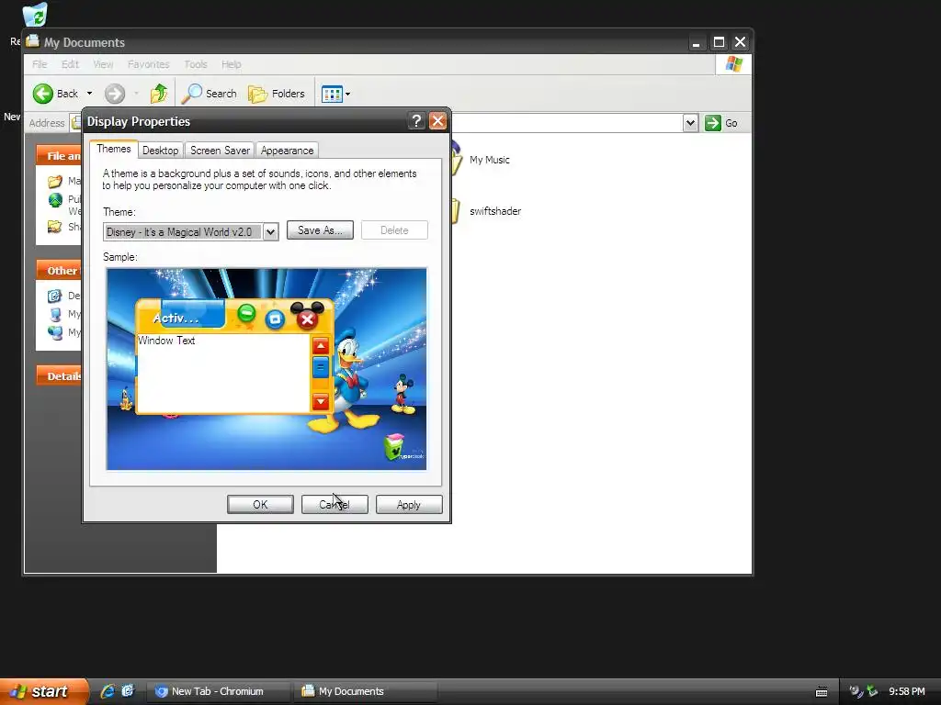Click the first system tray notification icon
Image resolution: width=941 pixels, height=705 pixels.
point(856,691)
